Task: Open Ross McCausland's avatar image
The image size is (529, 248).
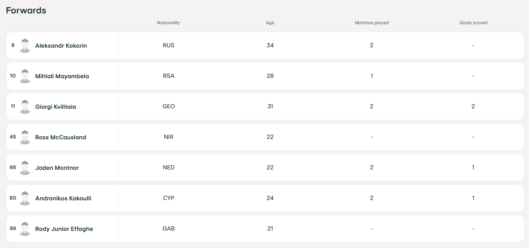Action: click(x=25, y=137)
